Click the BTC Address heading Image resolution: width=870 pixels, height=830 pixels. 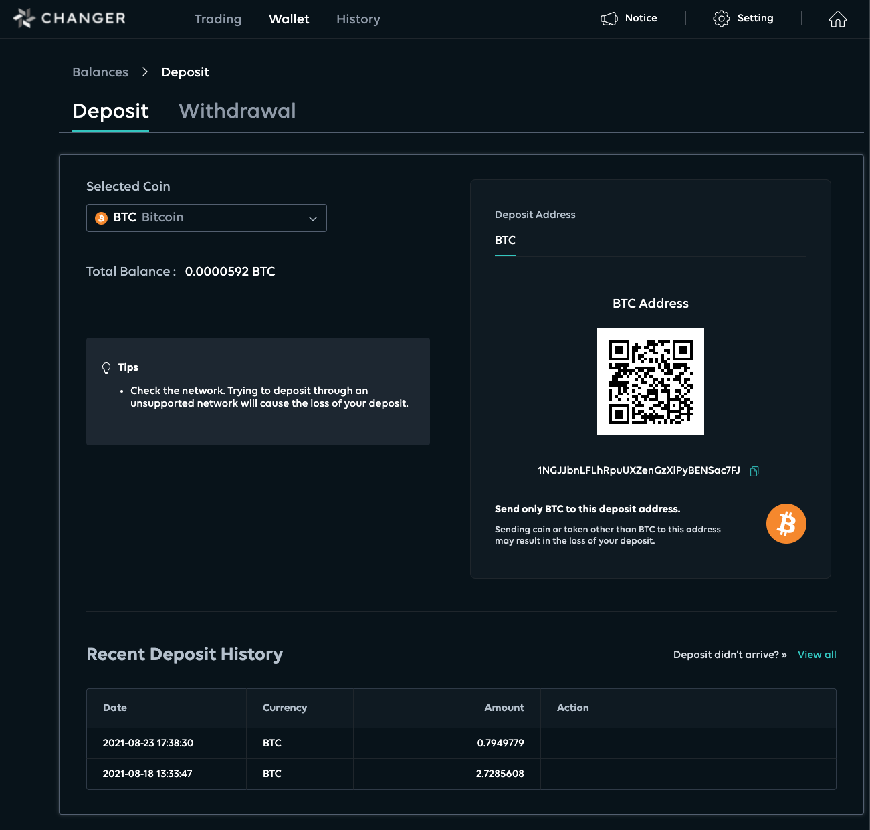click(651, 304)
